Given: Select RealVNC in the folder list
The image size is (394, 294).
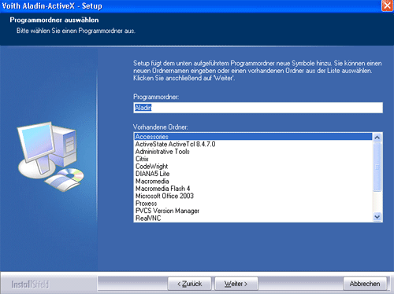Looking at the screenshot, I should coord(253,218).
